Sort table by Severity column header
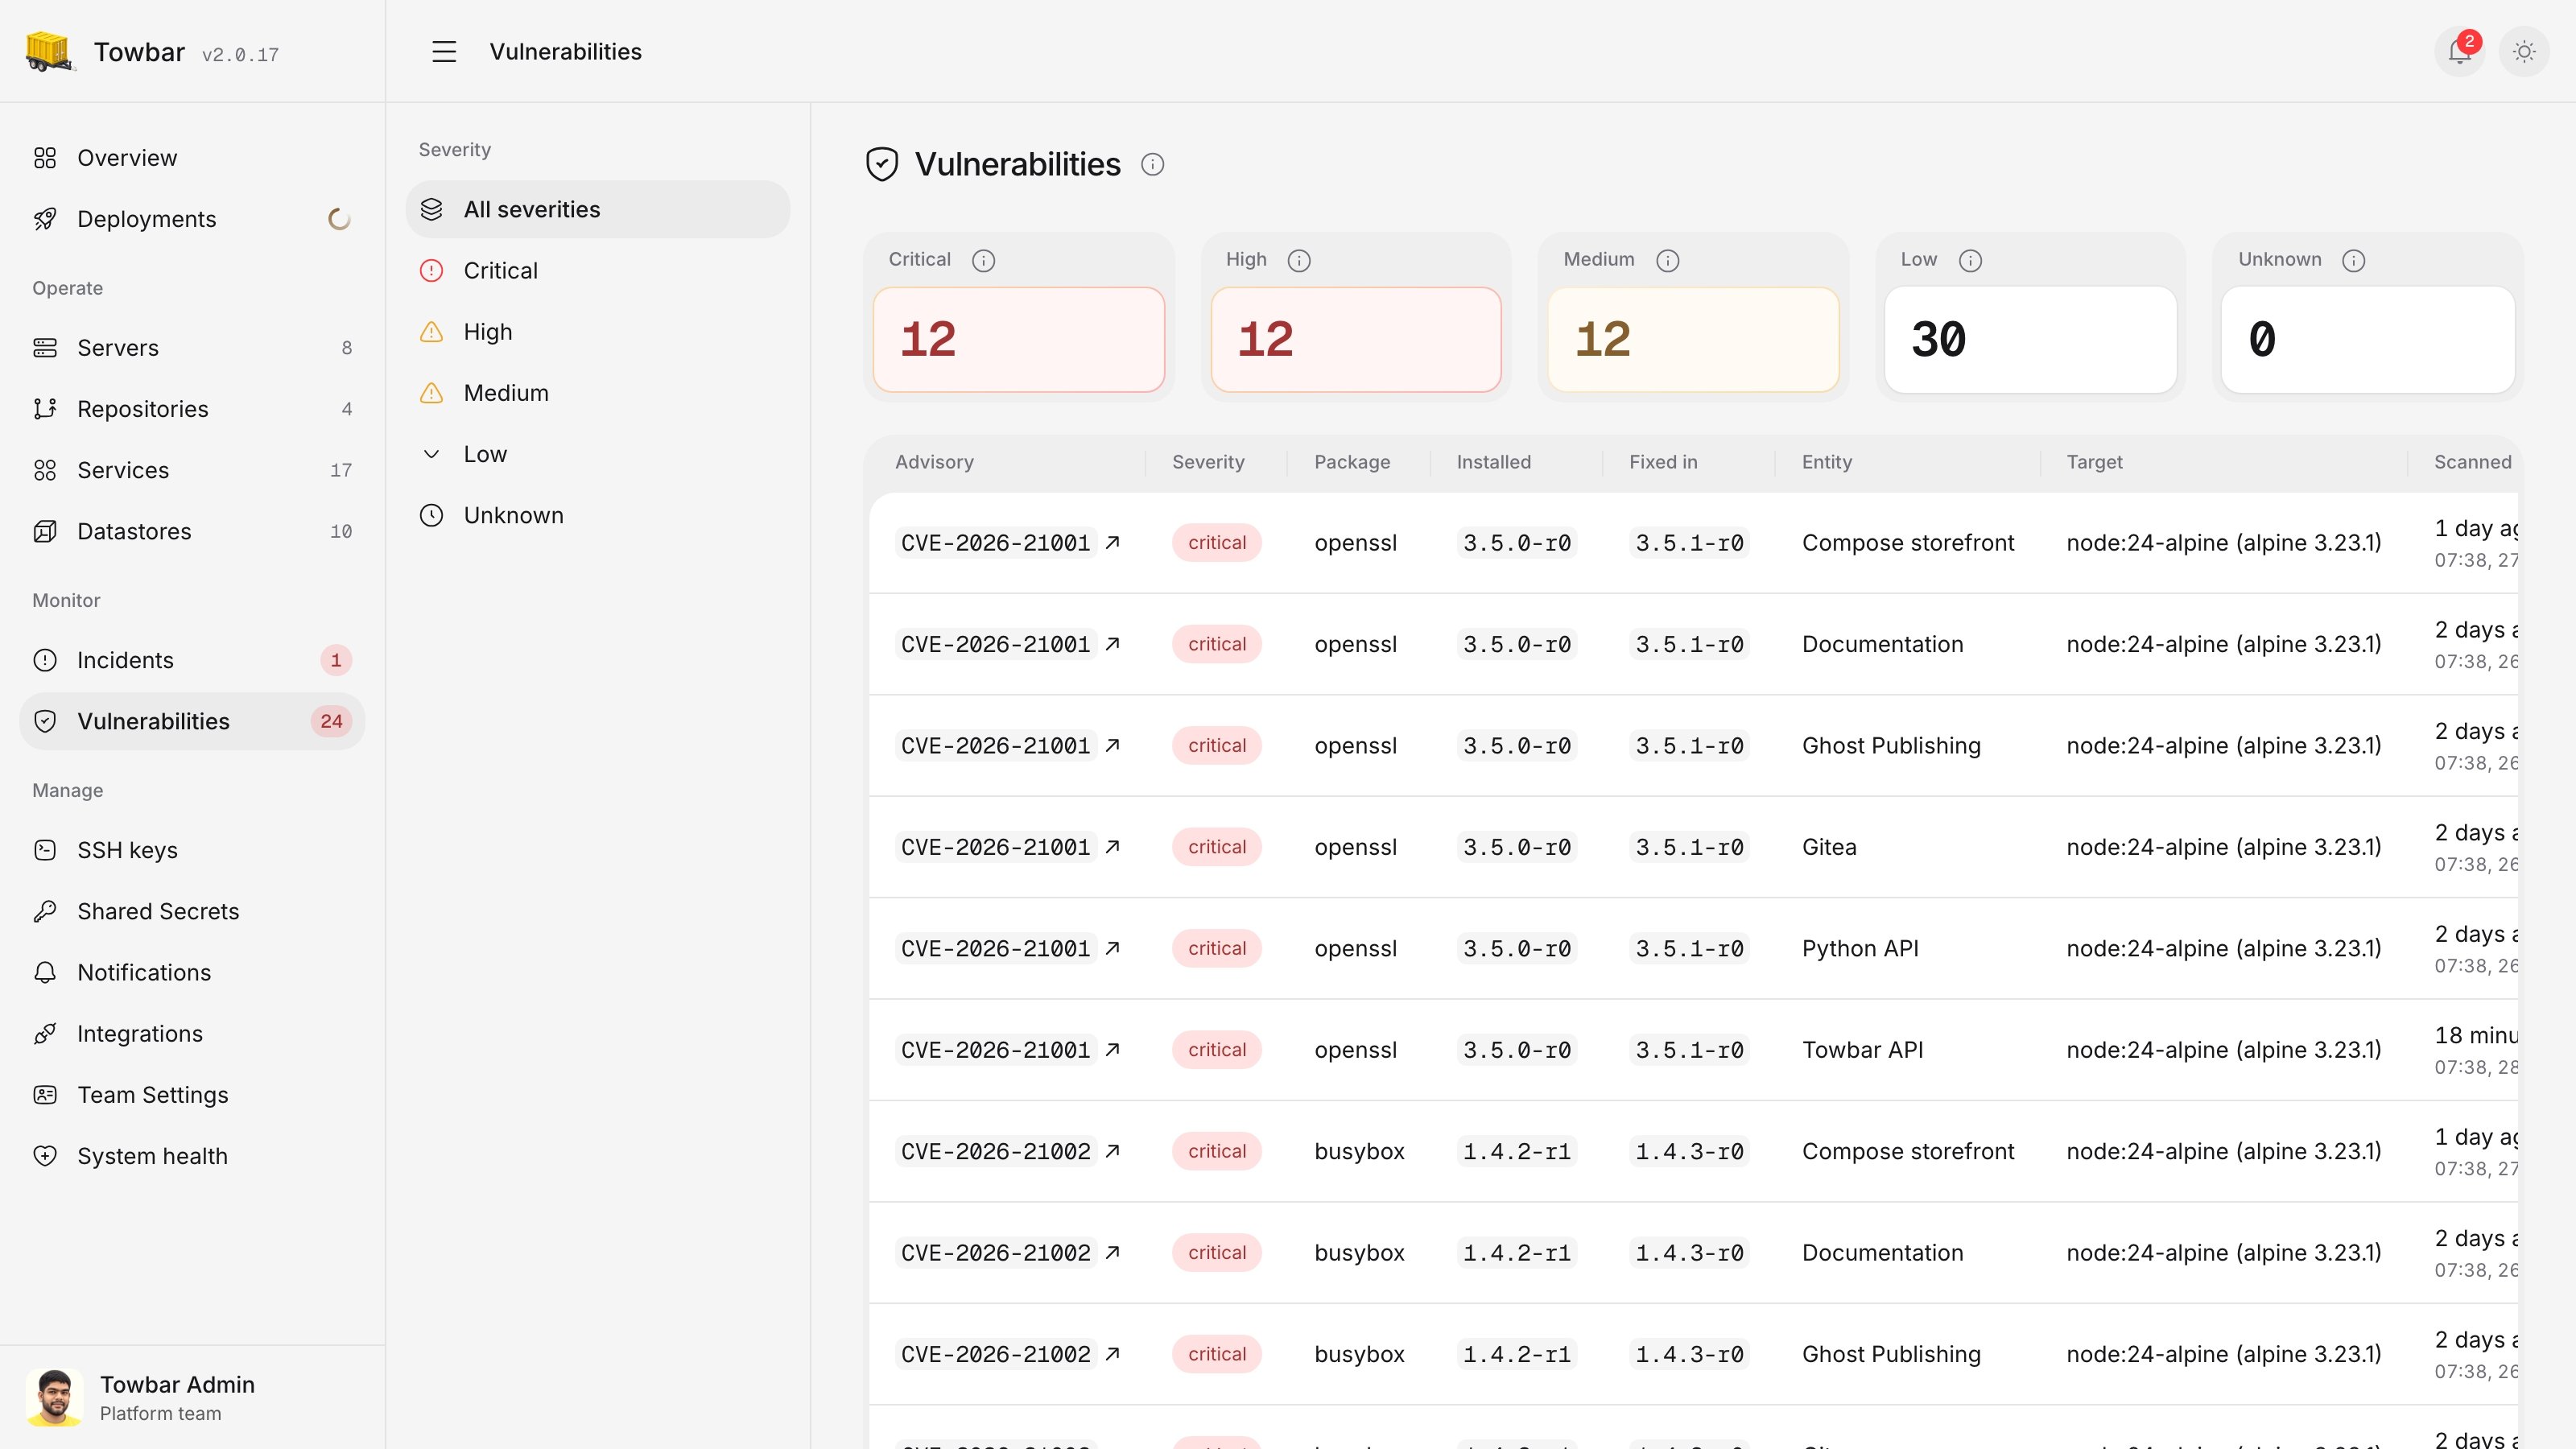The image size is (2576, 1449). point(1208,462)
